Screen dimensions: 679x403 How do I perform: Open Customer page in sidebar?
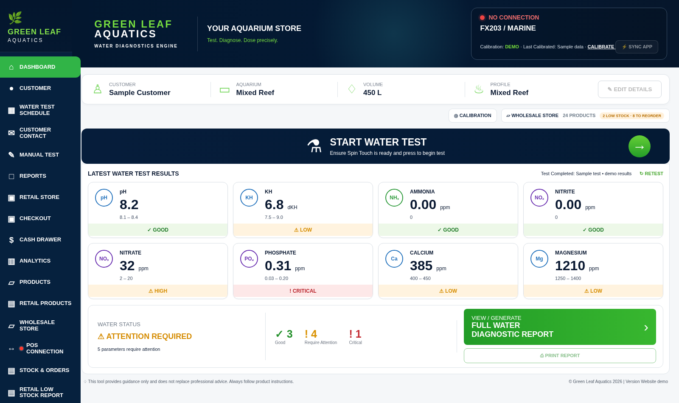(x=40, y=88)
